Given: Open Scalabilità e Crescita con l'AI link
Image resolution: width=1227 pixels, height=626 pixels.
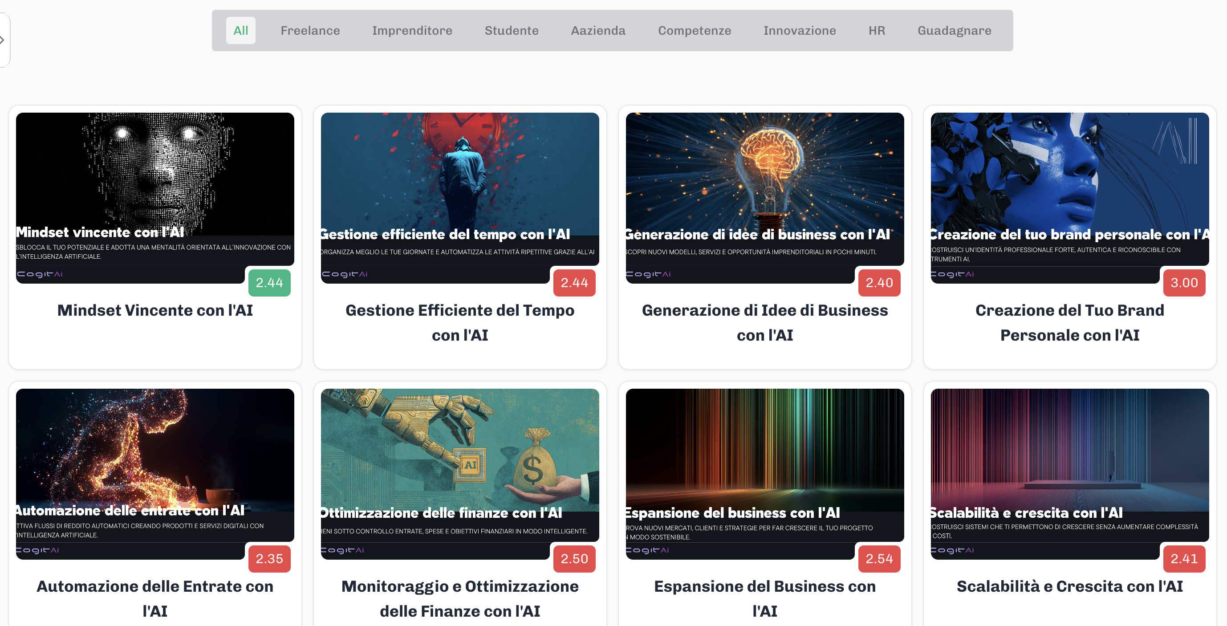Looking at the screenshot, I should (x=1069, y=586).
